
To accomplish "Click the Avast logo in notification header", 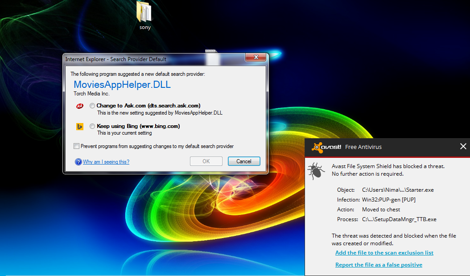I will click(x=326, y=147).
